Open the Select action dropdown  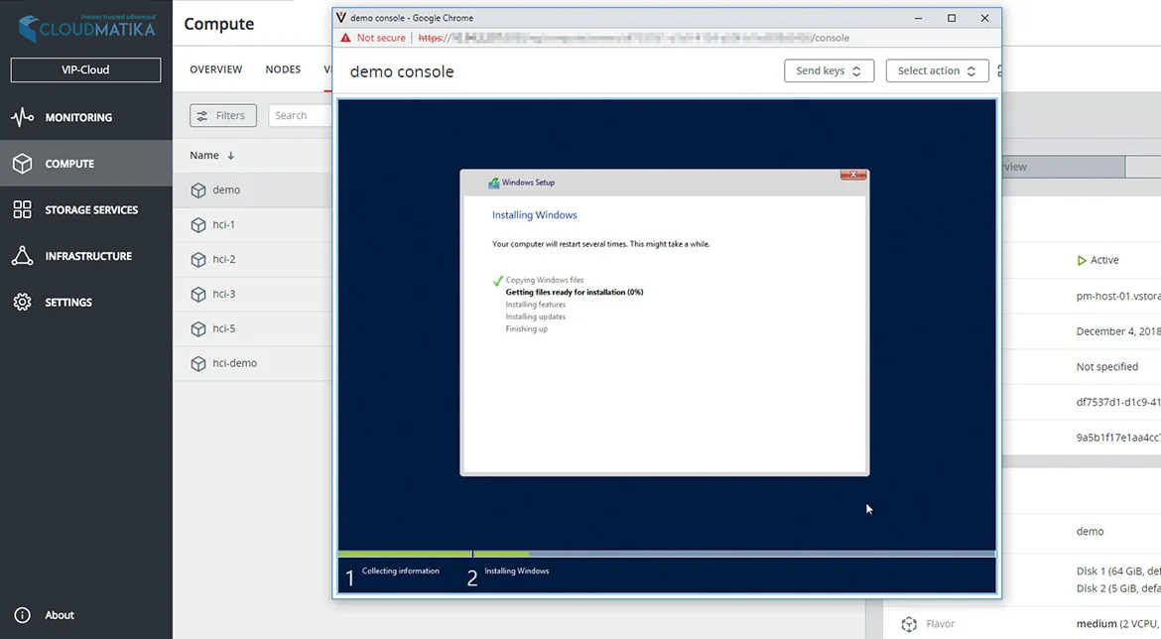point(936,70)
